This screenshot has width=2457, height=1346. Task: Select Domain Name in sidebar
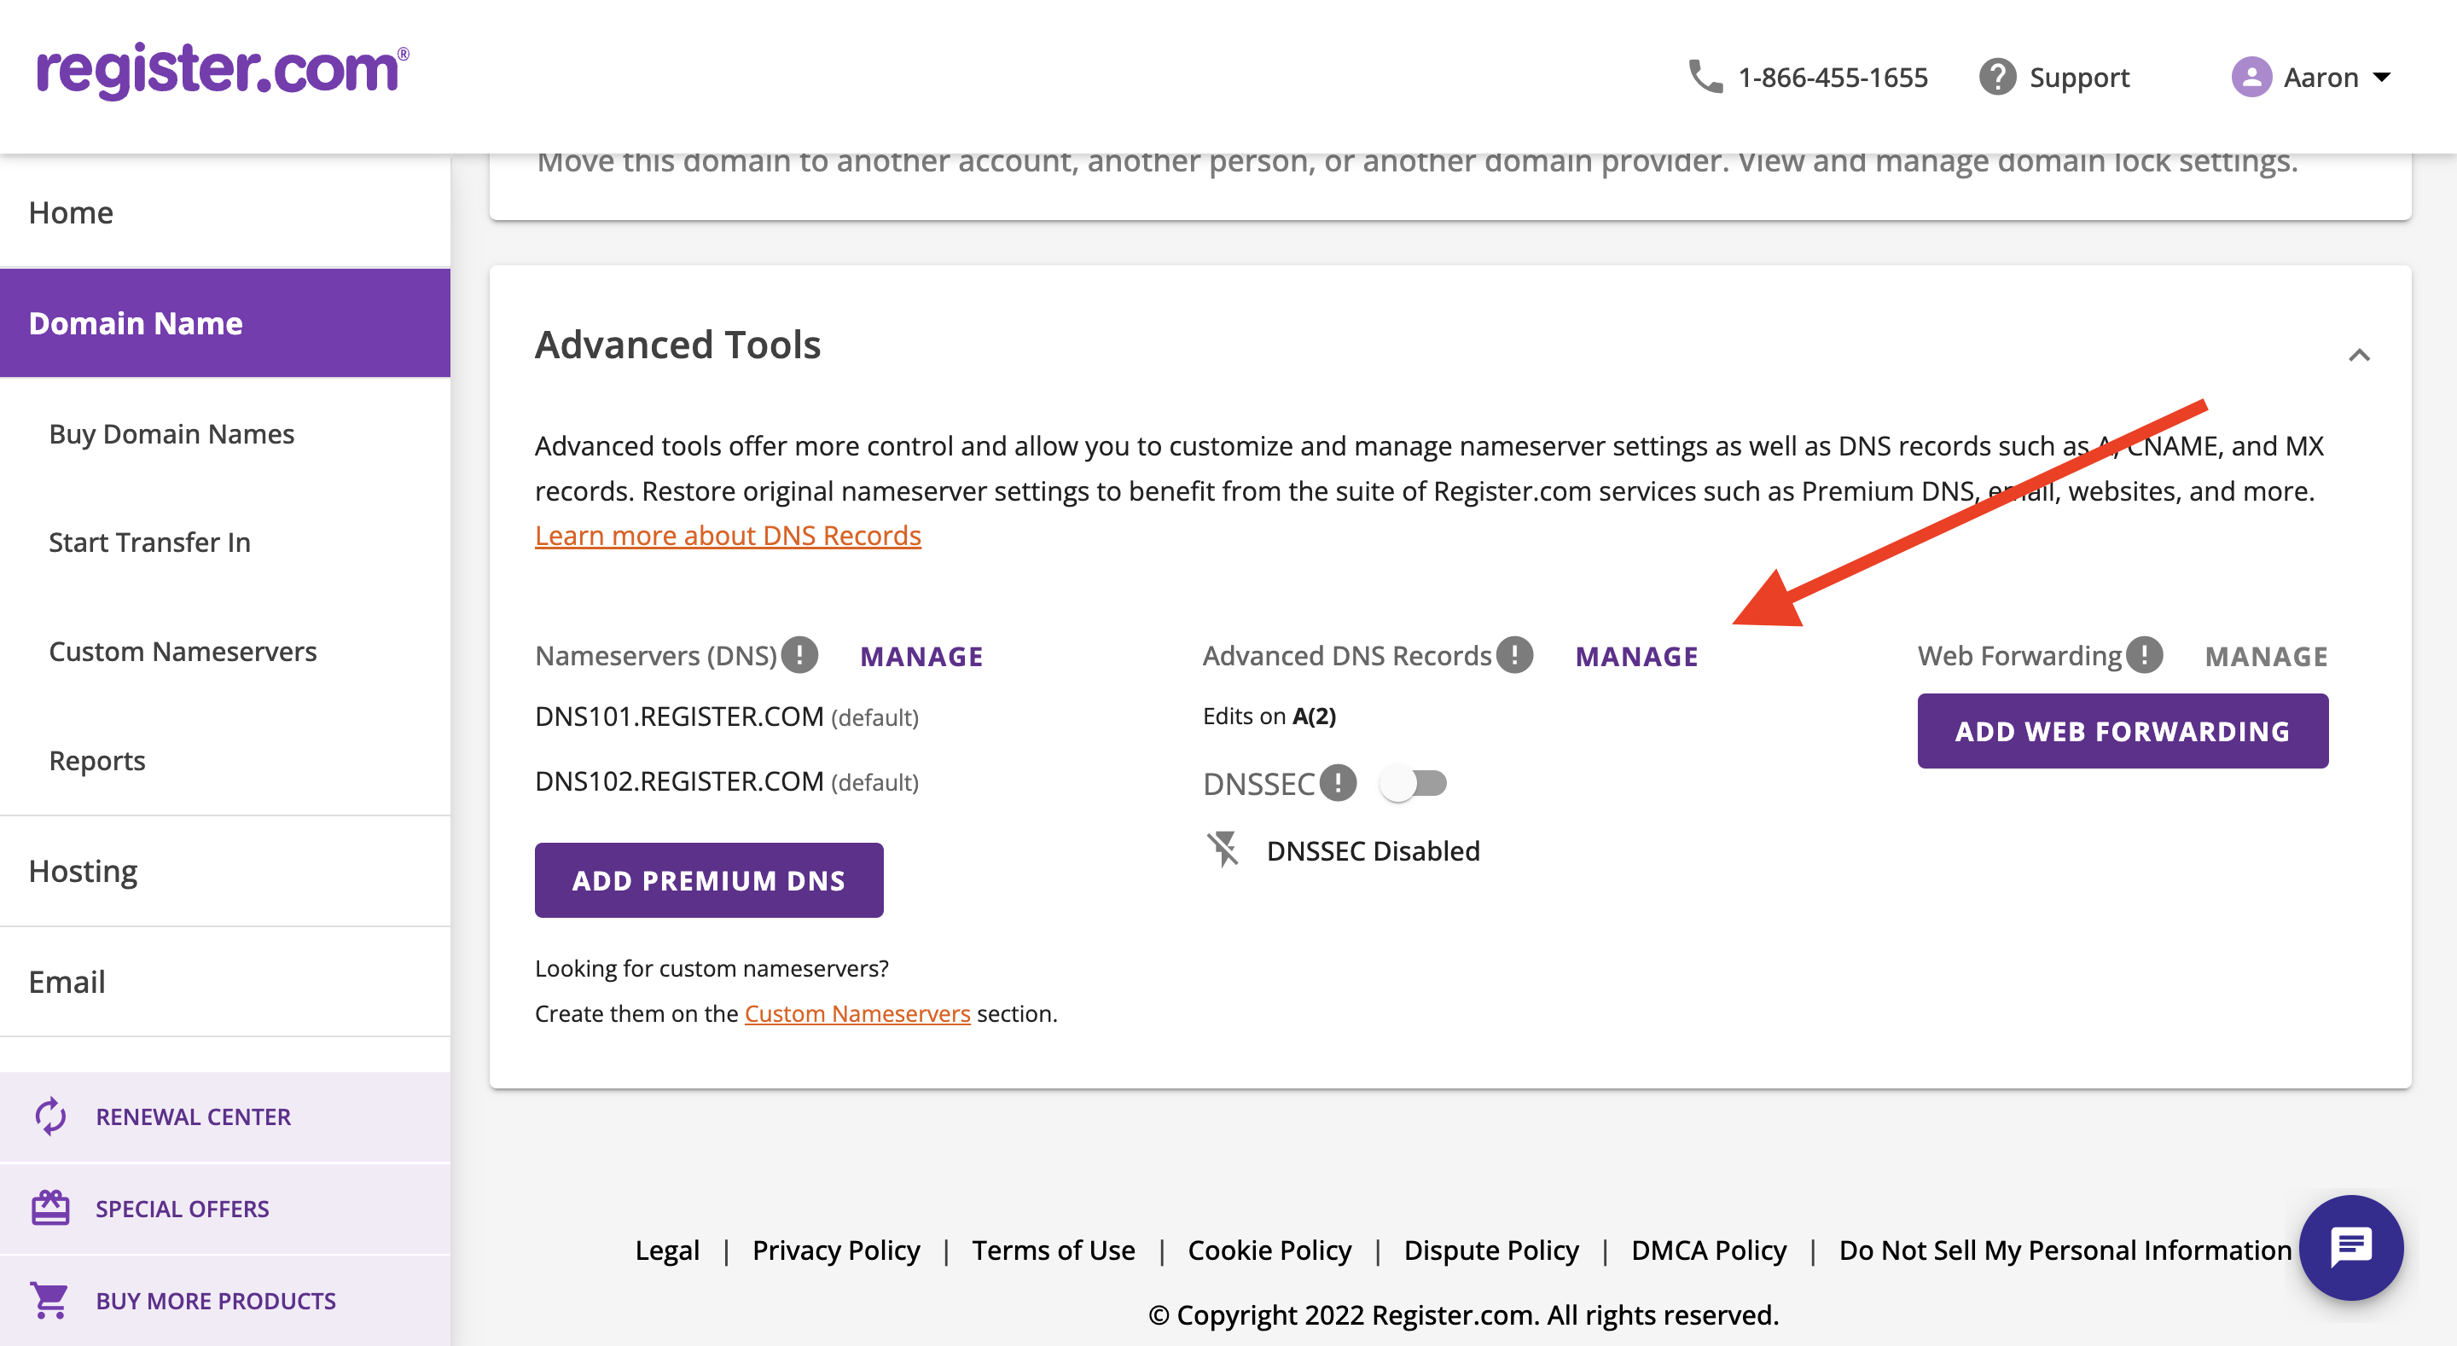(225, 323)
